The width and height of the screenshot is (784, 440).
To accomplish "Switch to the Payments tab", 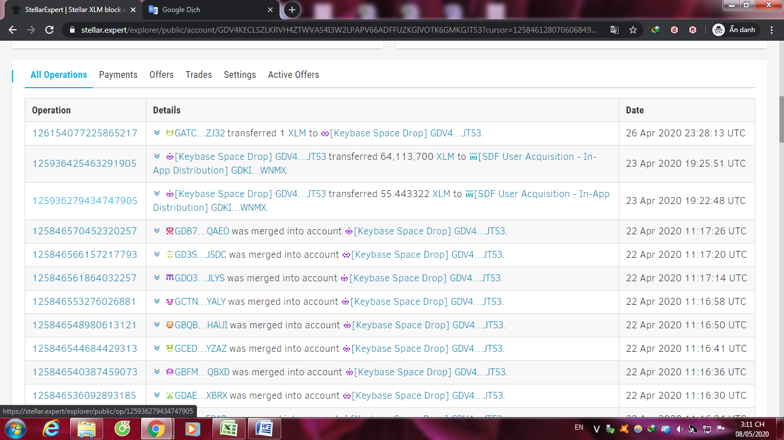I will pyautogui.click(x=118, y=74).
